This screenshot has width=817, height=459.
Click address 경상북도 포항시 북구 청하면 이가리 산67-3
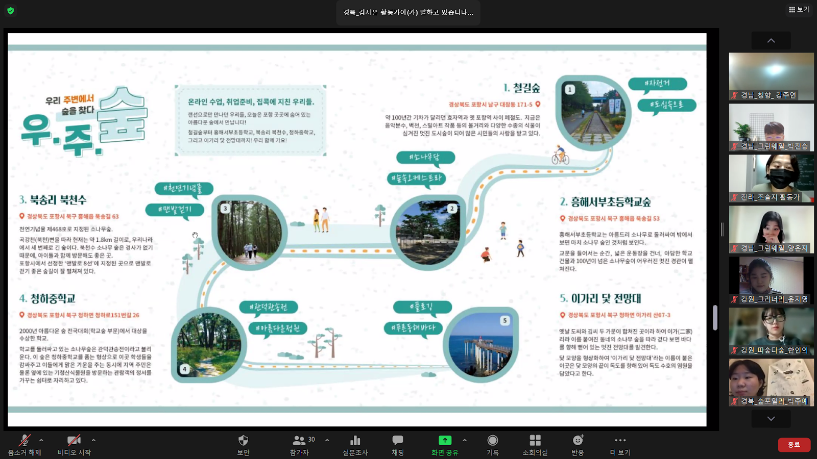tap(615, 315)
